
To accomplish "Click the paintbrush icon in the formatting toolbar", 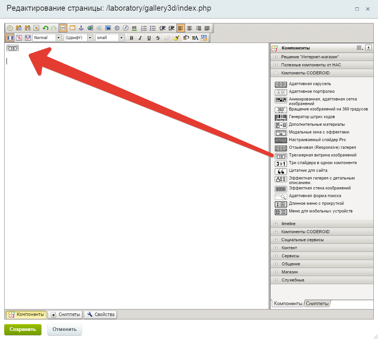I will coord(176,38).
